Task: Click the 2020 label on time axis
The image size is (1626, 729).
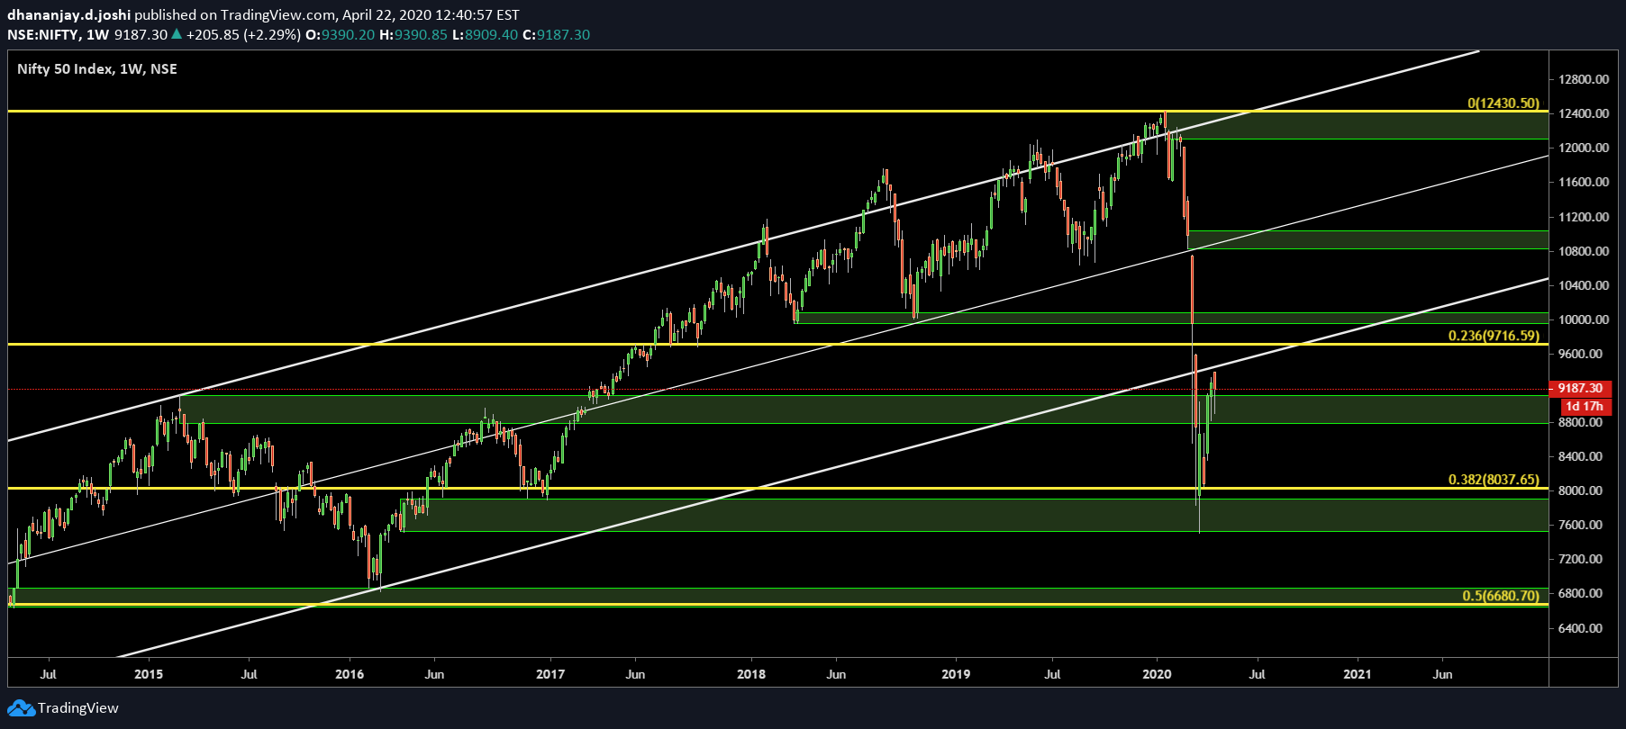Action: pyautogui.click(x=1157, y=674)
